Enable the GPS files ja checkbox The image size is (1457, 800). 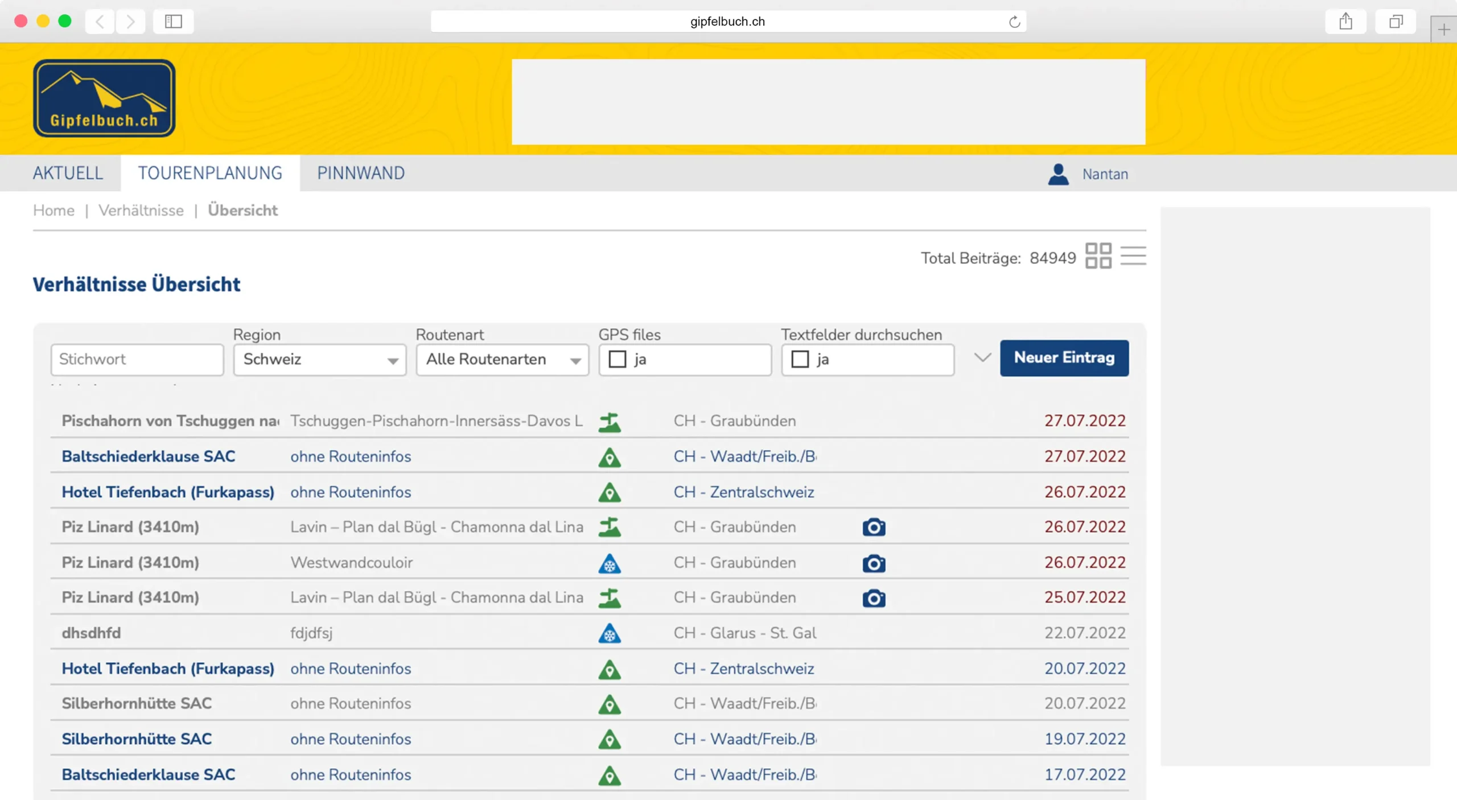click(x=618, y=360)
